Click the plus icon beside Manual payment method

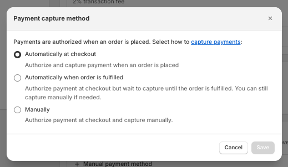click(77, 164)
